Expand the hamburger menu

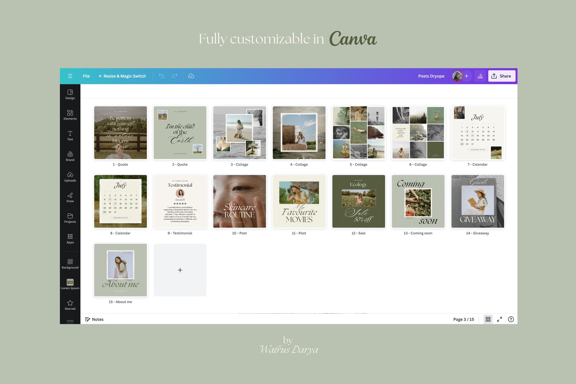click(x=70, y=76)
